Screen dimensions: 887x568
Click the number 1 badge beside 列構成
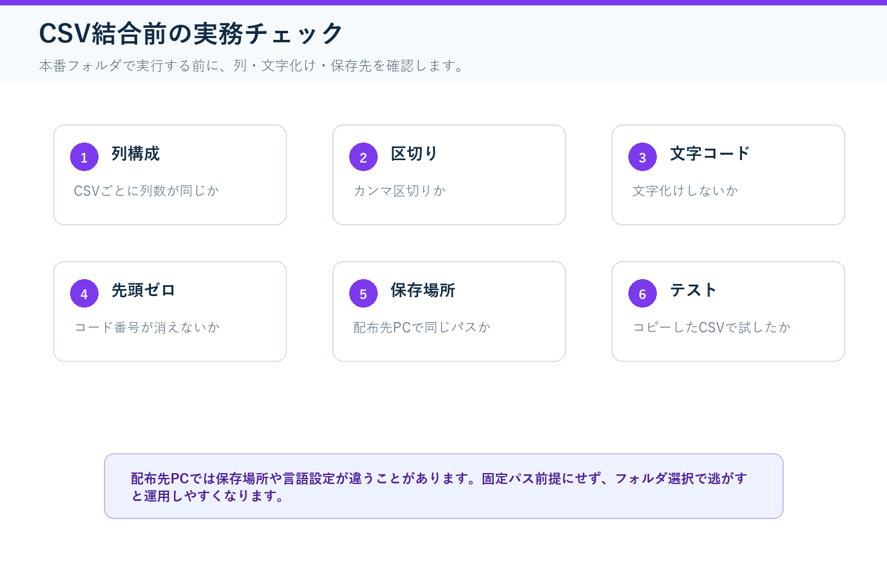84,157
